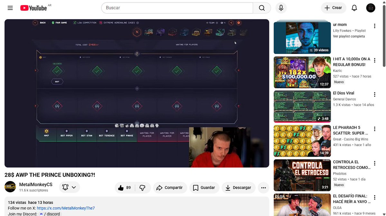Click the magnifying glass search button
386x216 pixels.
click(262, 8)
